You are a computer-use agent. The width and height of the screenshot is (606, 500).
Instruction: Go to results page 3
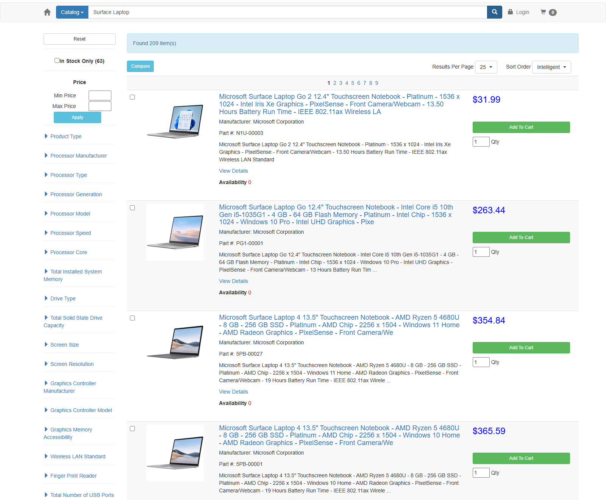341,83
